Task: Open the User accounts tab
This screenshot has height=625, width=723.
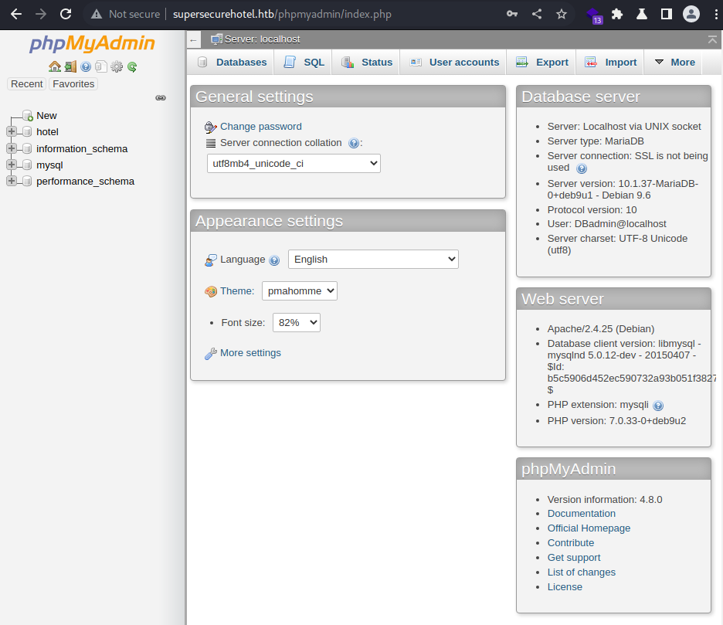Action: (x=454, y=63)
